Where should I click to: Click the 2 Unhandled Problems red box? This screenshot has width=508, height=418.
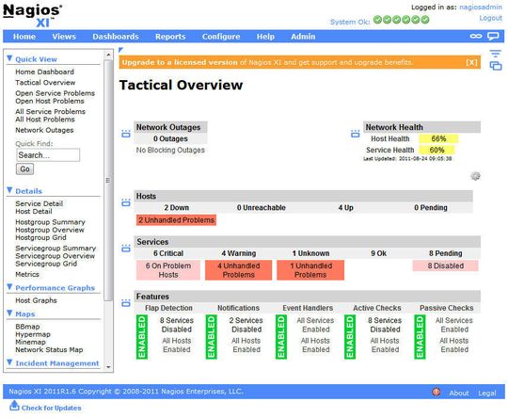point(176,220)
